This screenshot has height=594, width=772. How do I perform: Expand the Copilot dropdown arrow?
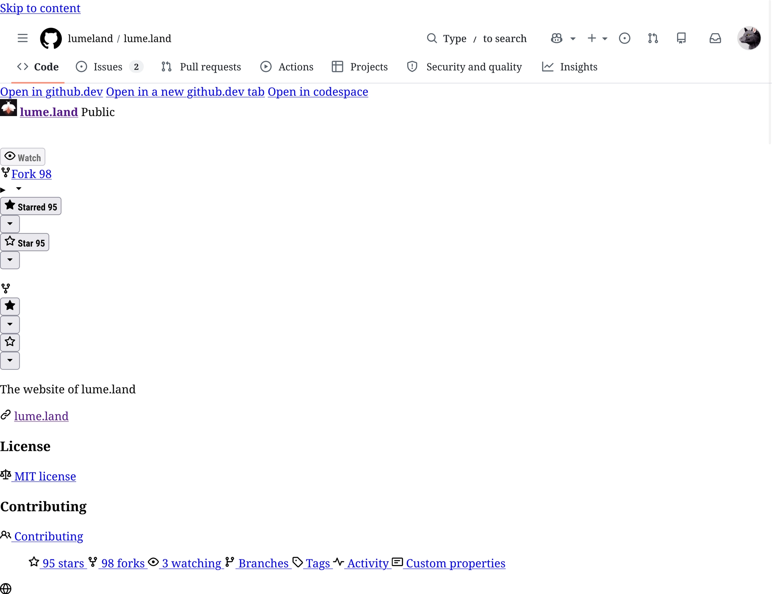(573, 38)
